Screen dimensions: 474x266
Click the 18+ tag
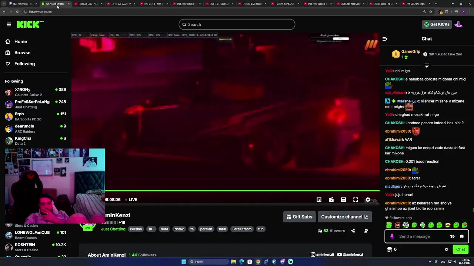(x=151, y=229)
